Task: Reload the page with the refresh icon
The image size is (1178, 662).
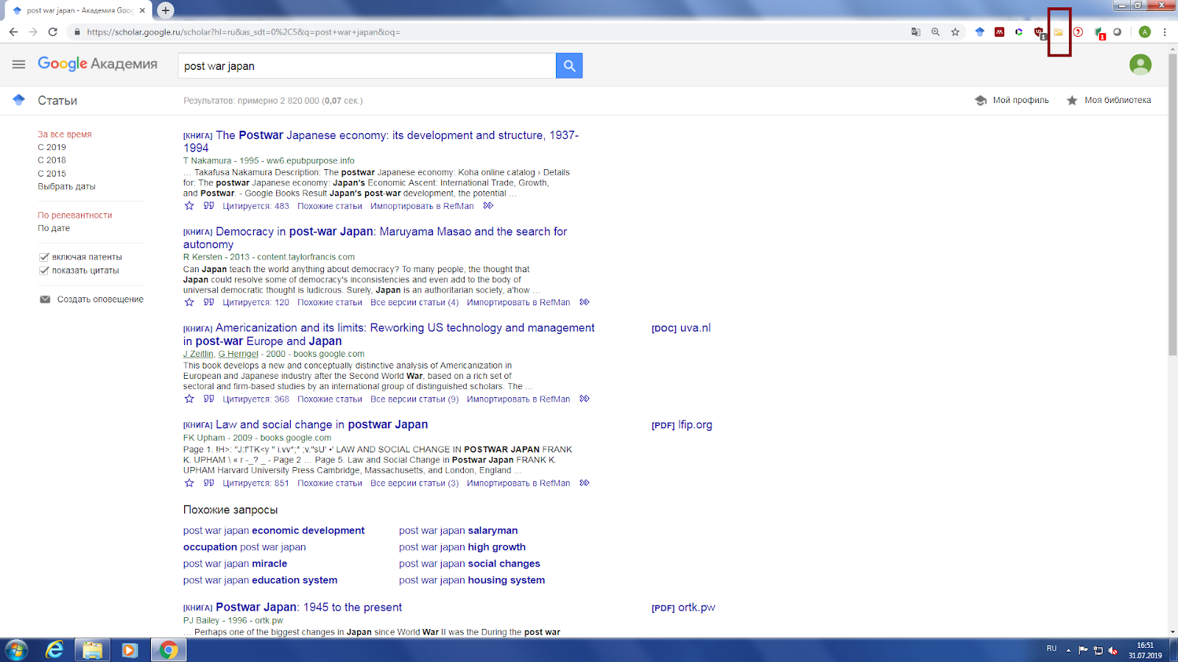Action: 52,32
